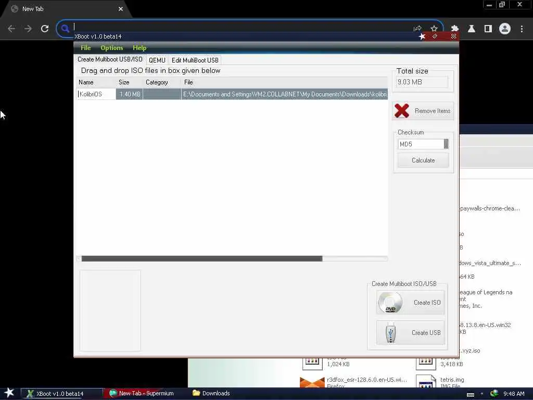Click the star icon in XBoot title bar

coord(422,36)
